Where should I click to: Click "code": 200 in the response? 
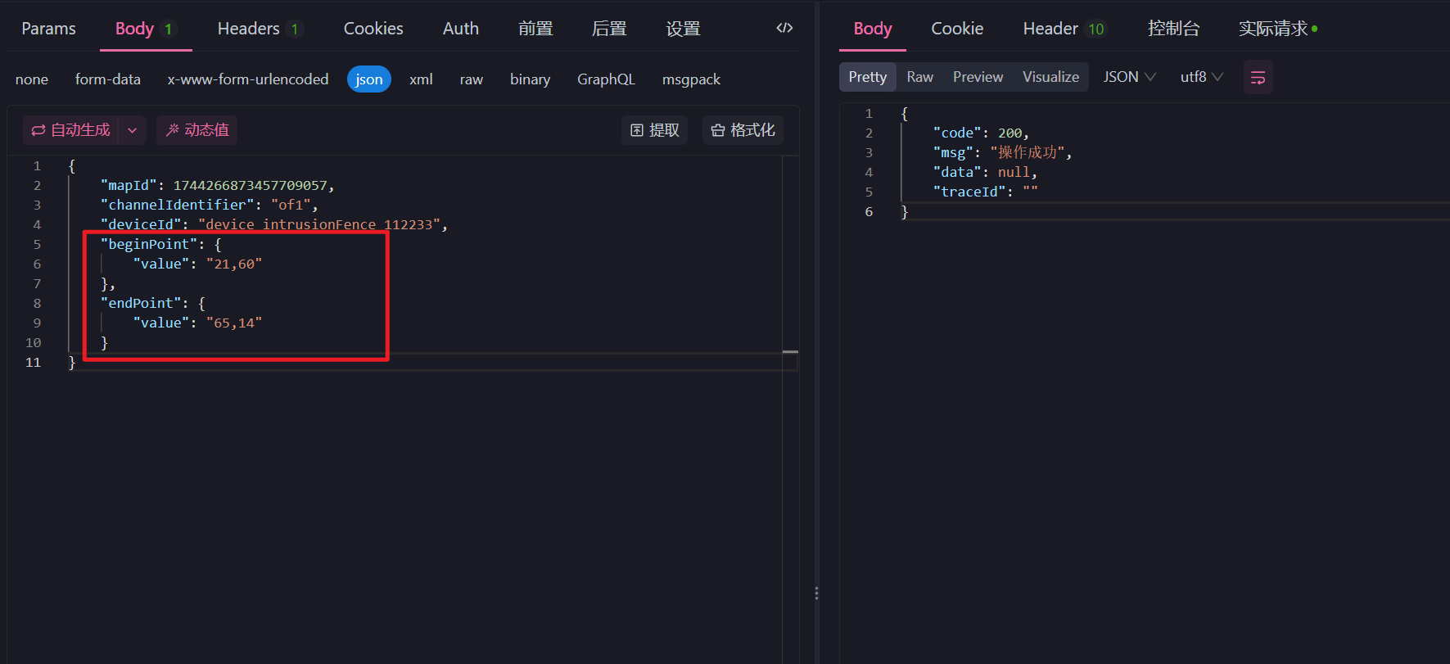(981, 133)
